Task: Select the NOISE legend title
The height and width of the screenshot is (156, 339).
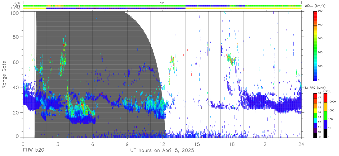Action: (327, 91)
